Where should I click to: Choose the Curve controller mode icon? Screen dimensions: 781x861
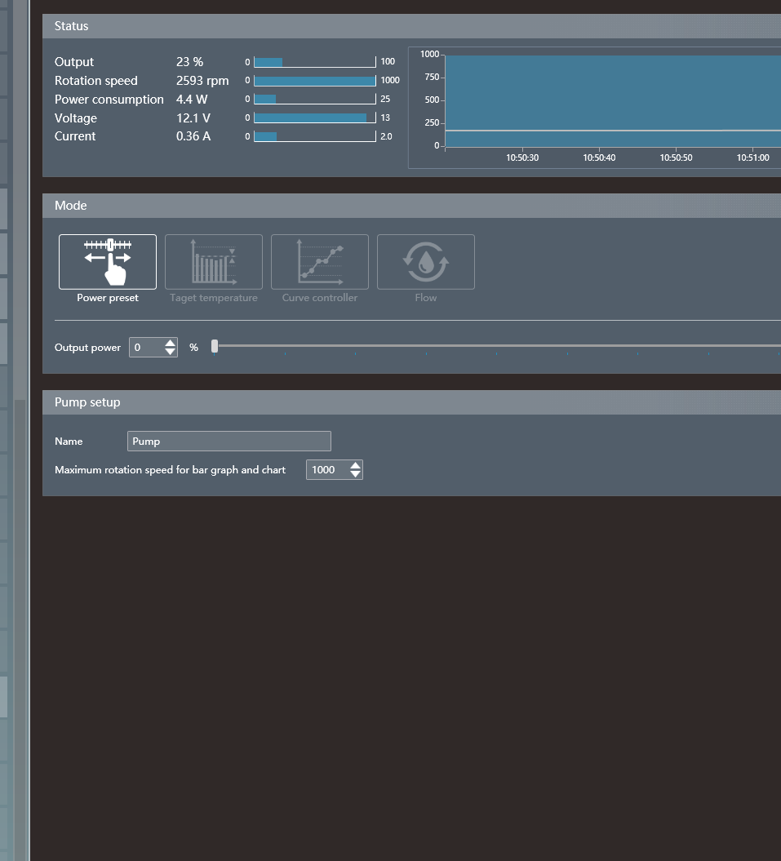(320, 262)
